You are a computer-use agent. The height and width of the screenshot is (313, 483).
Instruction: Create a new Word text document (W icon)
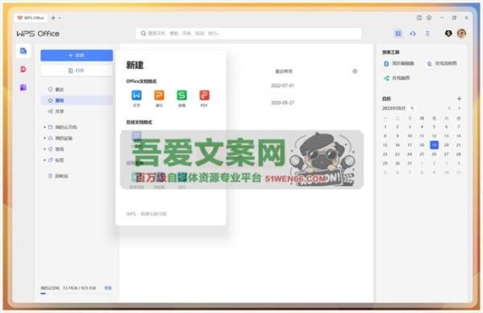pyautogui.click(x=137, y=96)
